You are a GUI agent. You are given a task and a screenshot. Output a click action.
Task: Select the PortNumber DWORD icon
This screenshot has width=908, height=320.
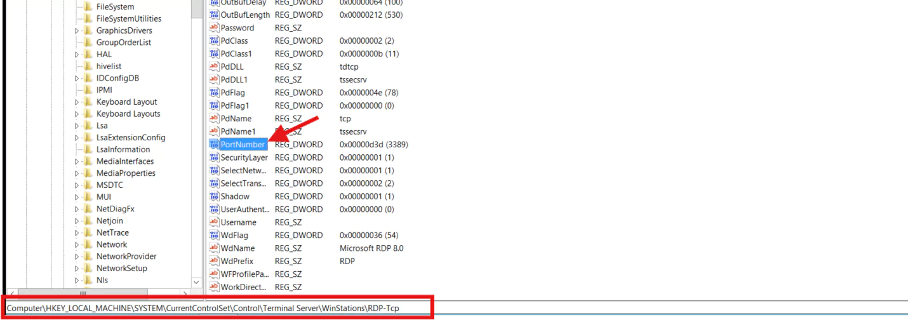[214, 144]
